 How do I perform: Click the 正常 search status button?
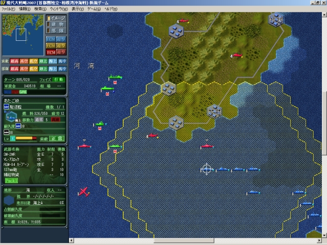[57, 138]
